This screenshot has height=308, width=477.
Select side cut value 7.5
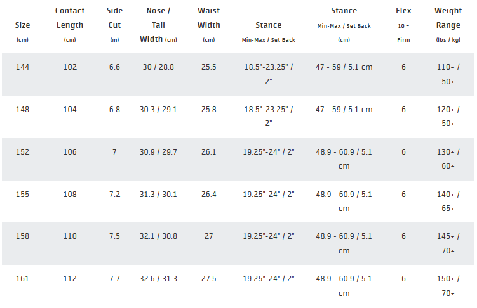pyautogui.click(x=114, y=236)
